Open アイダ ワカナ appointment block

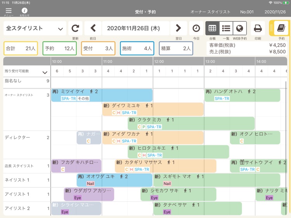tap(153, 137)
